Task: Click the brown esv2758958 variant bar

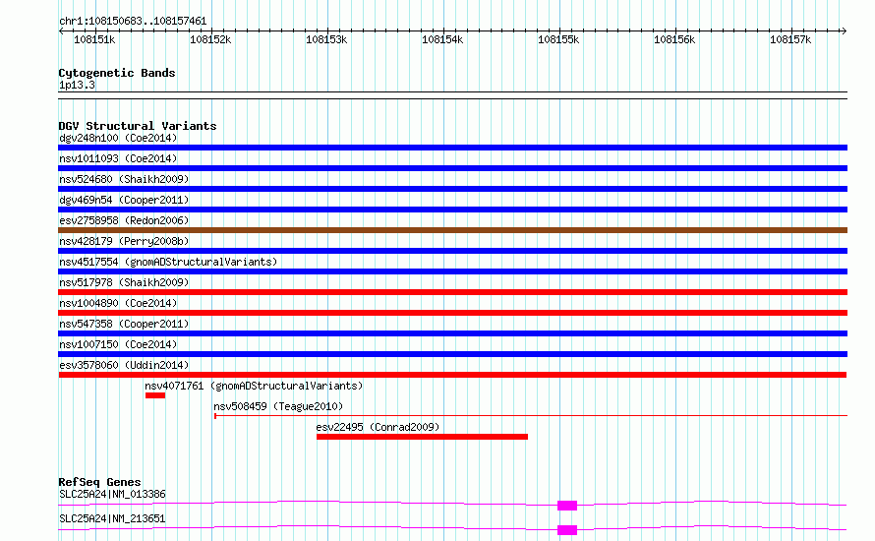Action: click(452, 230)
